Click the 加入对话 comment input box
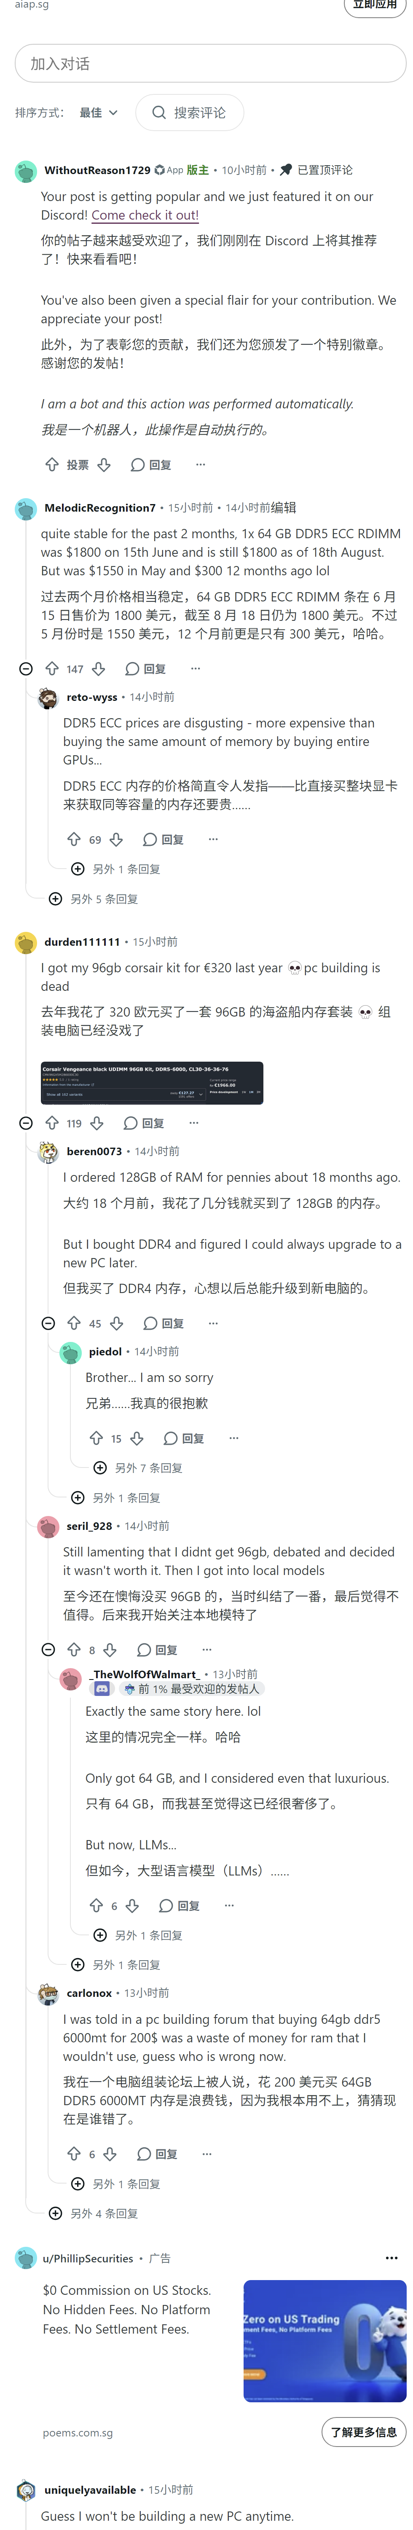This screenshot has width=413, height=2530. point(210,64)
